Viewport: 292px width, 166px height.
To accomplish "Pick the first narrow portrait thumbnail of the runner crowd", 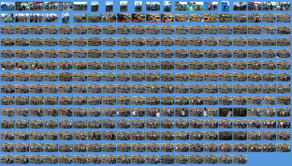I will [95, 6].
